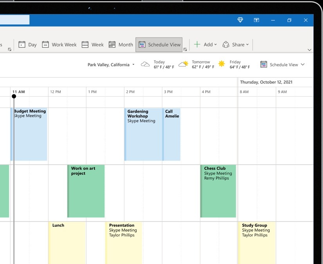323x264 pixels.
Task: Open the green Chess Club event
Action: coord(218,191)
